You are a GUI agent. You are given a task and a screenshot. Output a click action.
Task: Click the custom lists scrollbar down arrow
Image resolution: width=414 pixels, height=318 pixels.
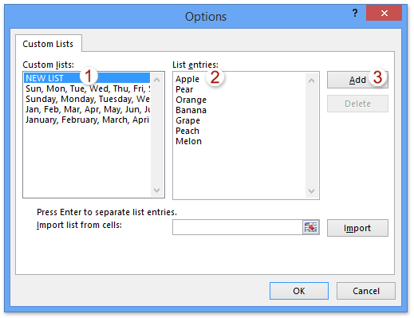click(157, 190)
